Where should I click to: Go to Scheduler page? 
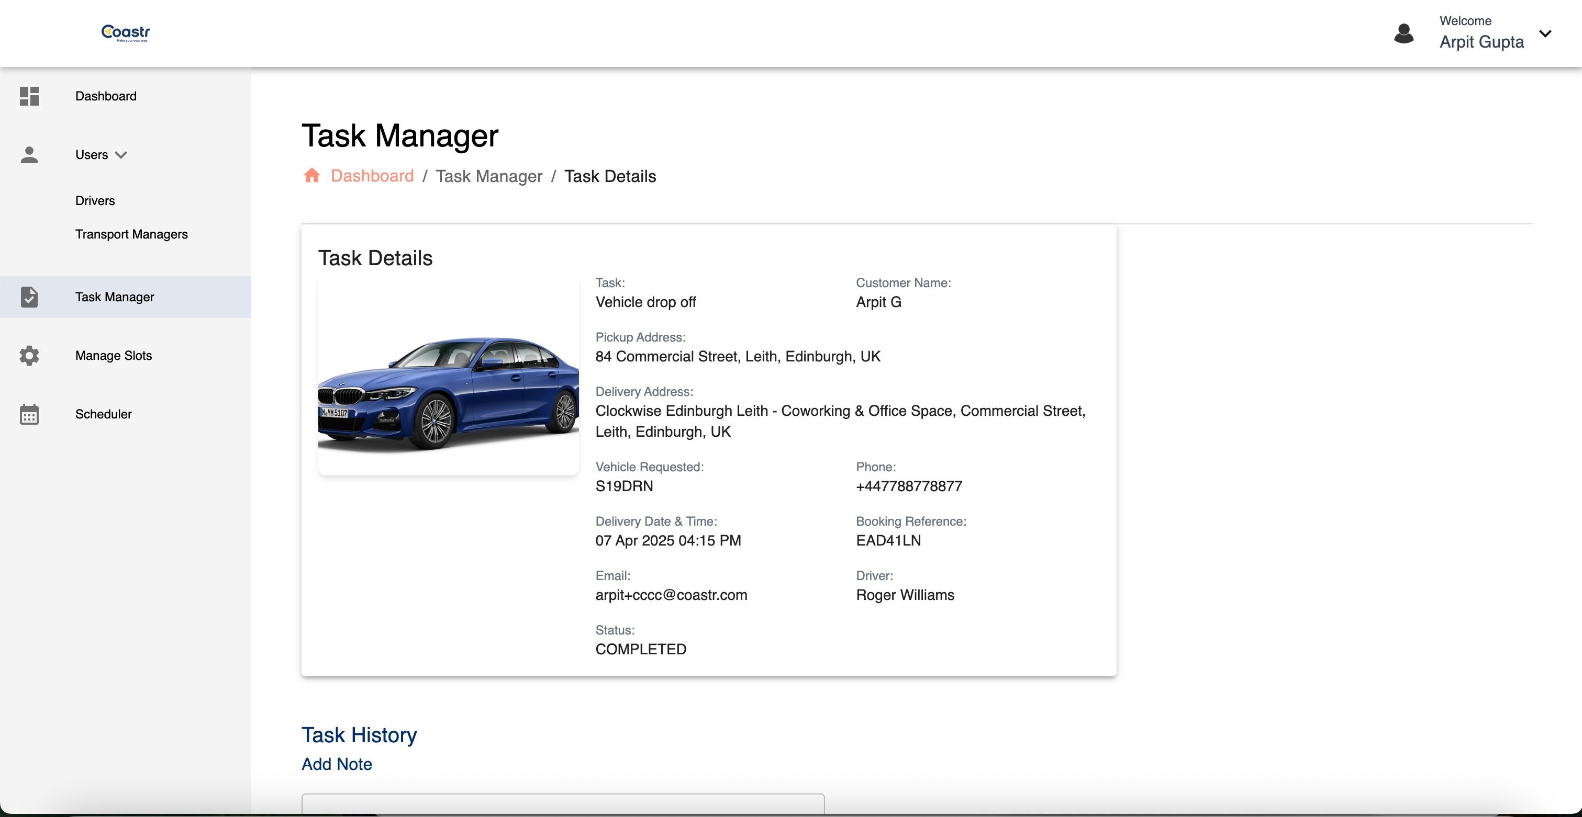click(x=103, y=414)
